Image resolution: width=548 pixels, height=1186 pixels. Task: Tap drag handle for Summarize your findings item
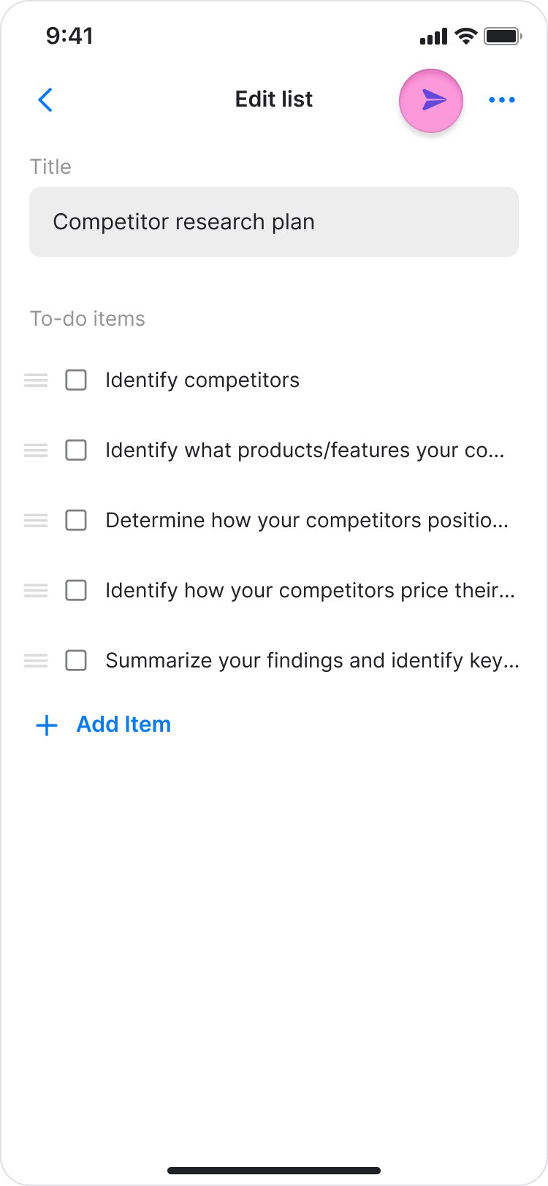click(x=36, y=661)
